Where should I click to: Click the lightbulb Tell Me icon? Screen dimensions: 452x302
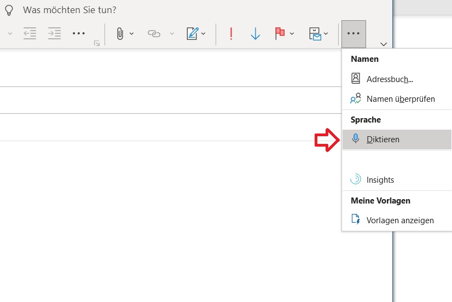9,10
